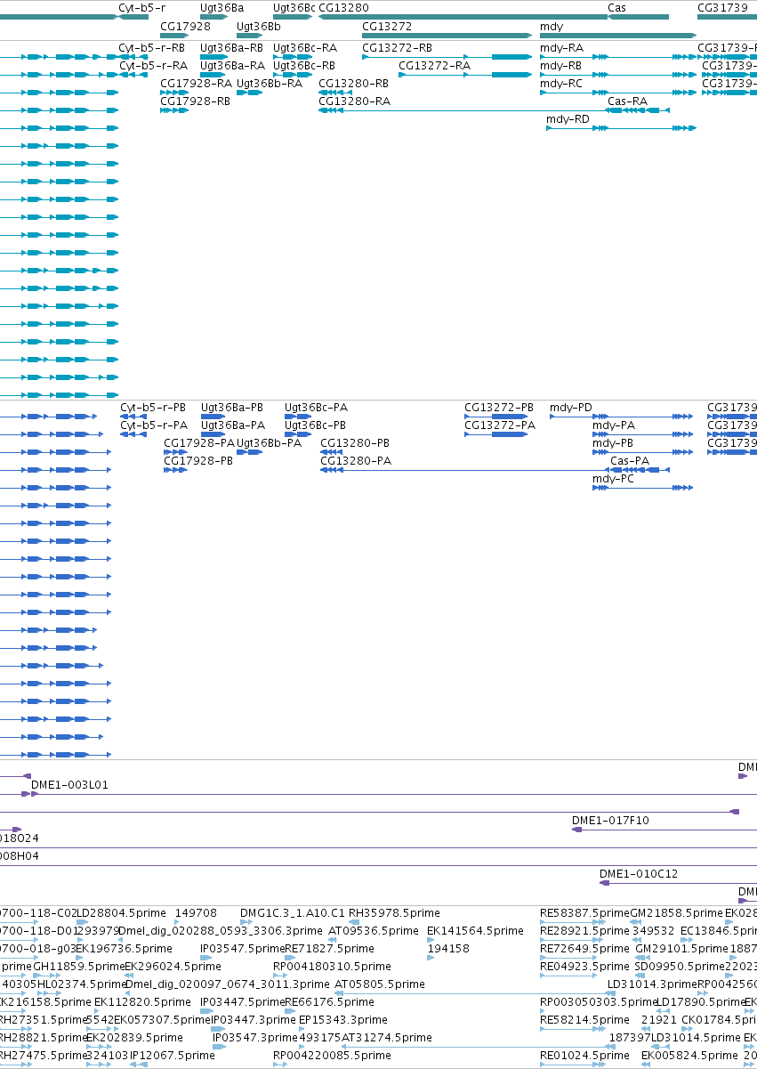Click protein Ugt36Ba-PA

coord(233,425)
